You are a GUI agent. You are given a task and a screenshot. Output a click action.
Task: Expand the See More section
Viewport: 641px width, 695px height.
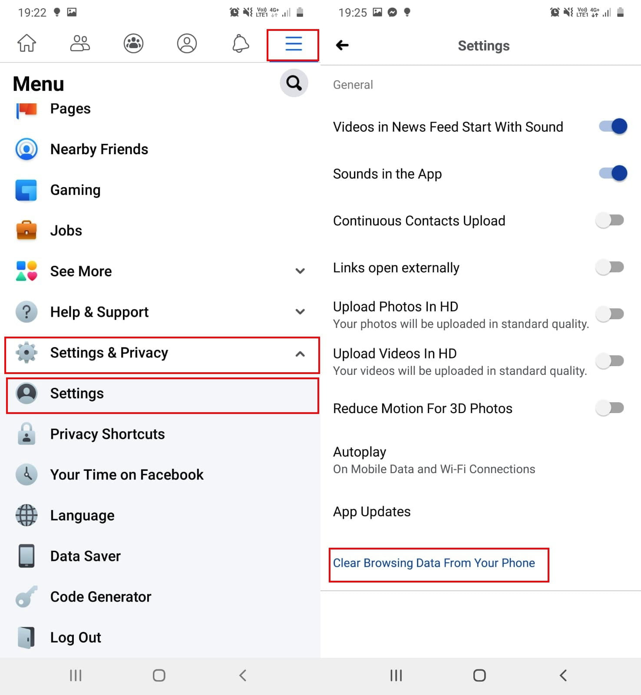(x=161, y=271)
